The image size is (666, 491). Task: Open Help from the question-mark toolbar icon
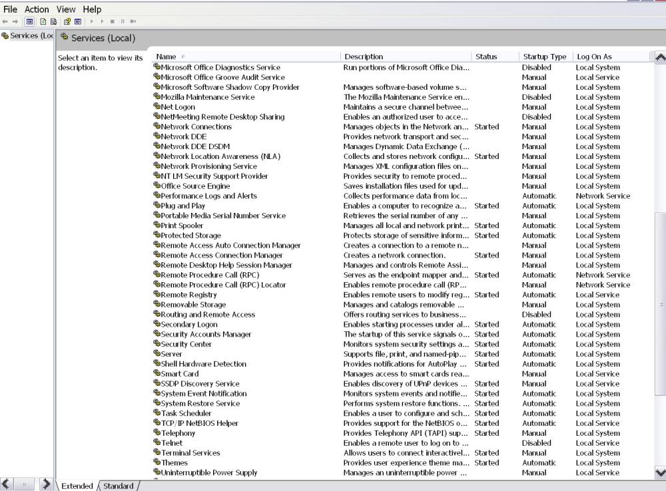pos(67,21)
